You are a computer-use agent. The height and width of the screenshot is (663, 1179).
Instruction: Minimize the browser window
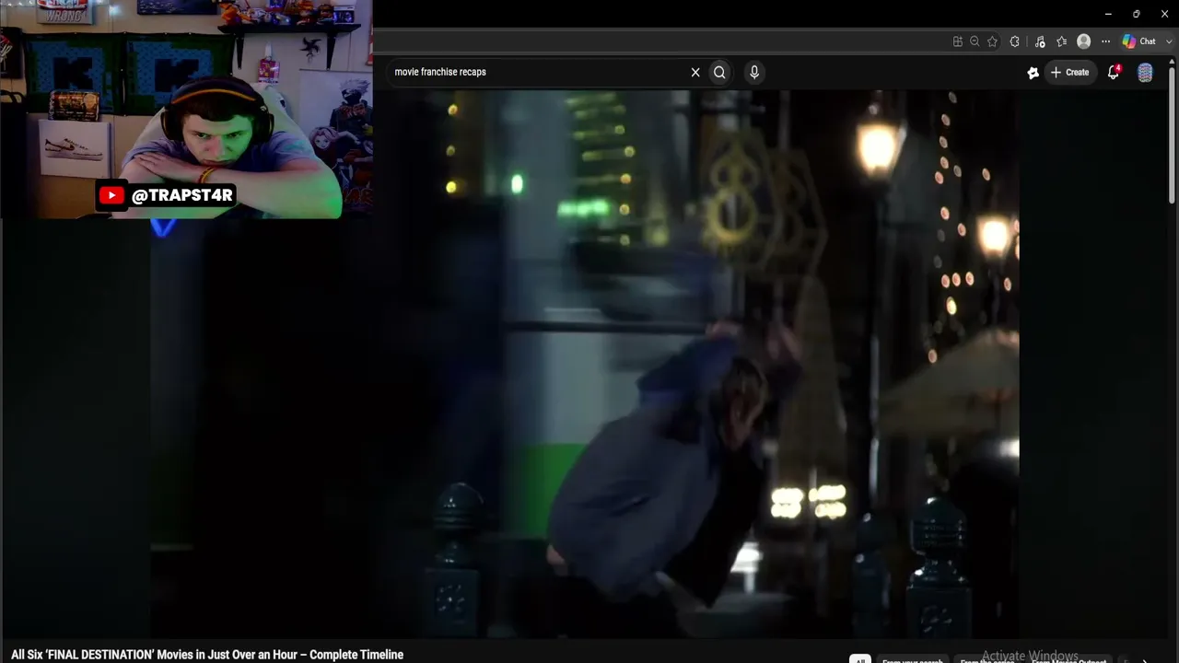(x=1108, y=14)
